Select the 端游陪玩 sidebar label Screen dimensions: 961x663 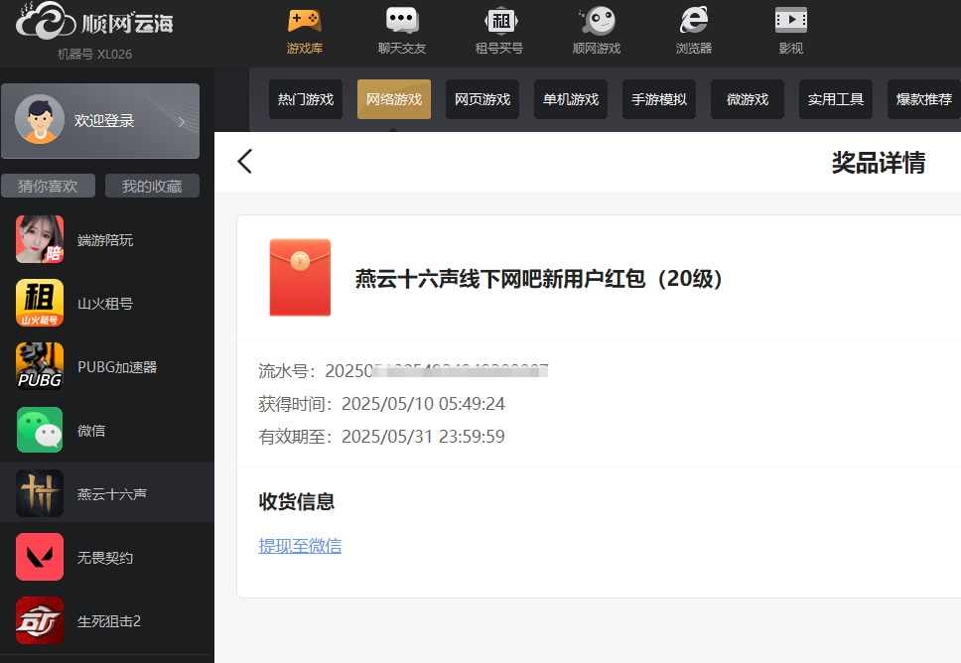(105, 240)
